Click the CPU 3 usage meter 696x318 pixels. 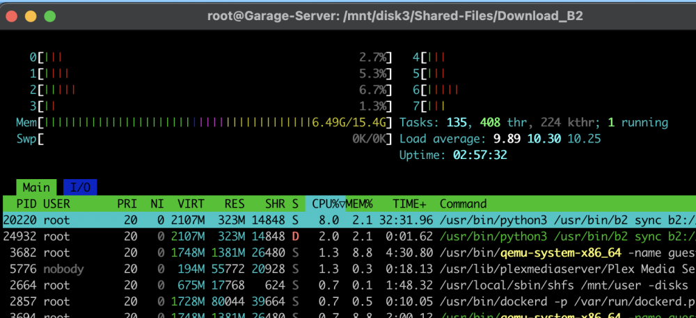tap(211, 106)
